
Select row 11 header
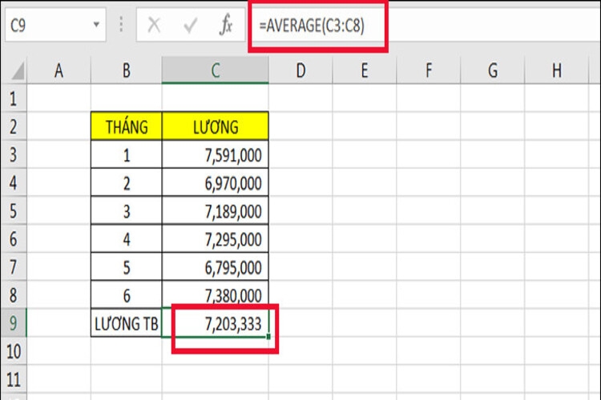point(14,379)
